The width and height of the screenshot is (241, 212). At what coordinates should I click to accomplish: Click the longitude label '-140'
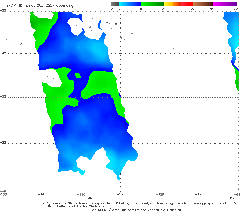tap(81, 194)
